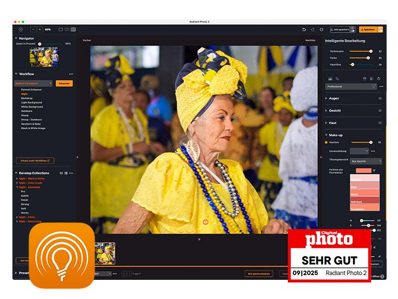398x299 pixels.
Task: Reset all edits with circular arrow
Action: tap(322, 29)
